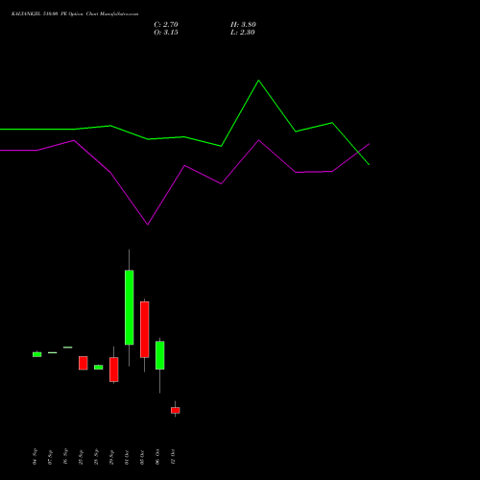
Task: Click the peak of the green indicator line
Action: pos(258,81)
